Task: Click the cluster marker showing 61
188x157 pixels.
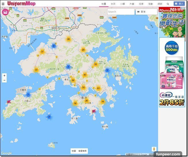Action: [98, 88]
